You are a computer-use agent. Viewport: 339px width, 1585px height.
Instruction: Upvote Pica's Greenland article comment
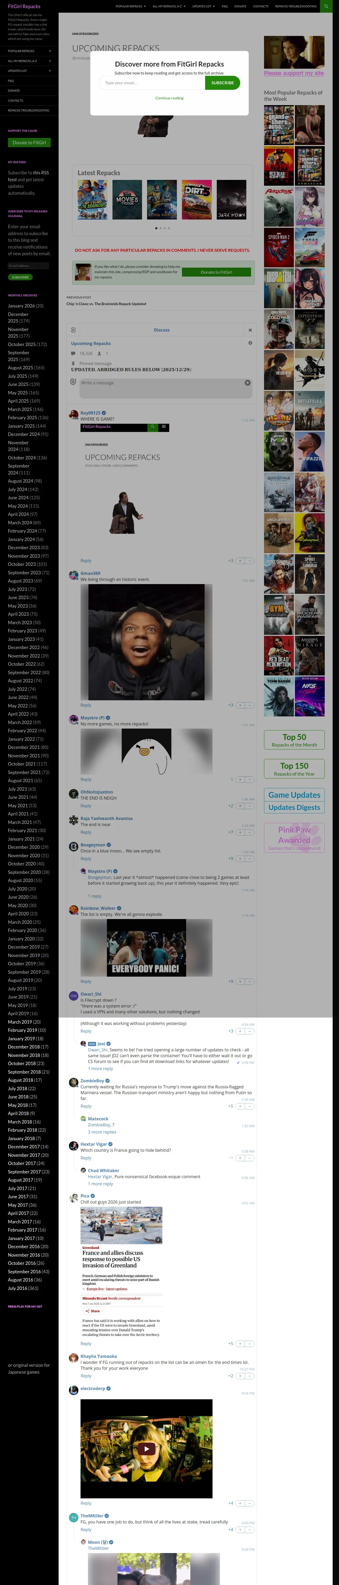pos(241,1343)
